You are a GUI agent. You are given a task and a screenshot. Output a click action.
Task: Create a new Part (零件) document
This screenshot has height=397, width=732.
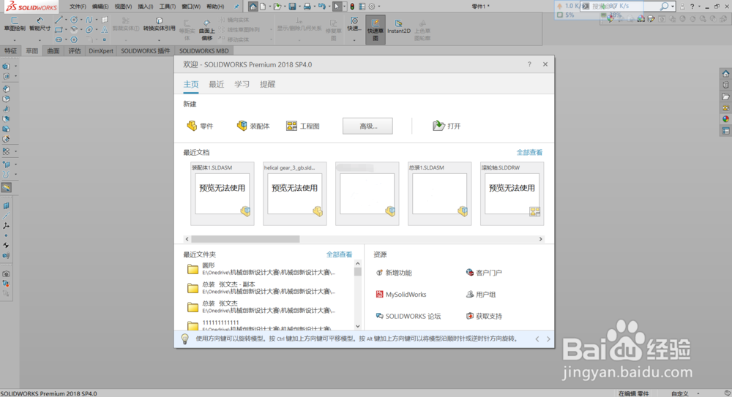click(200, 126)
